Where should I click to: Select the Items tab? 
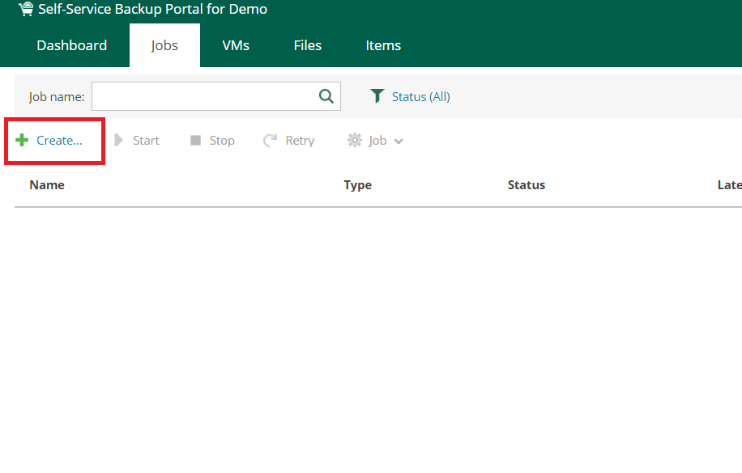383,45
